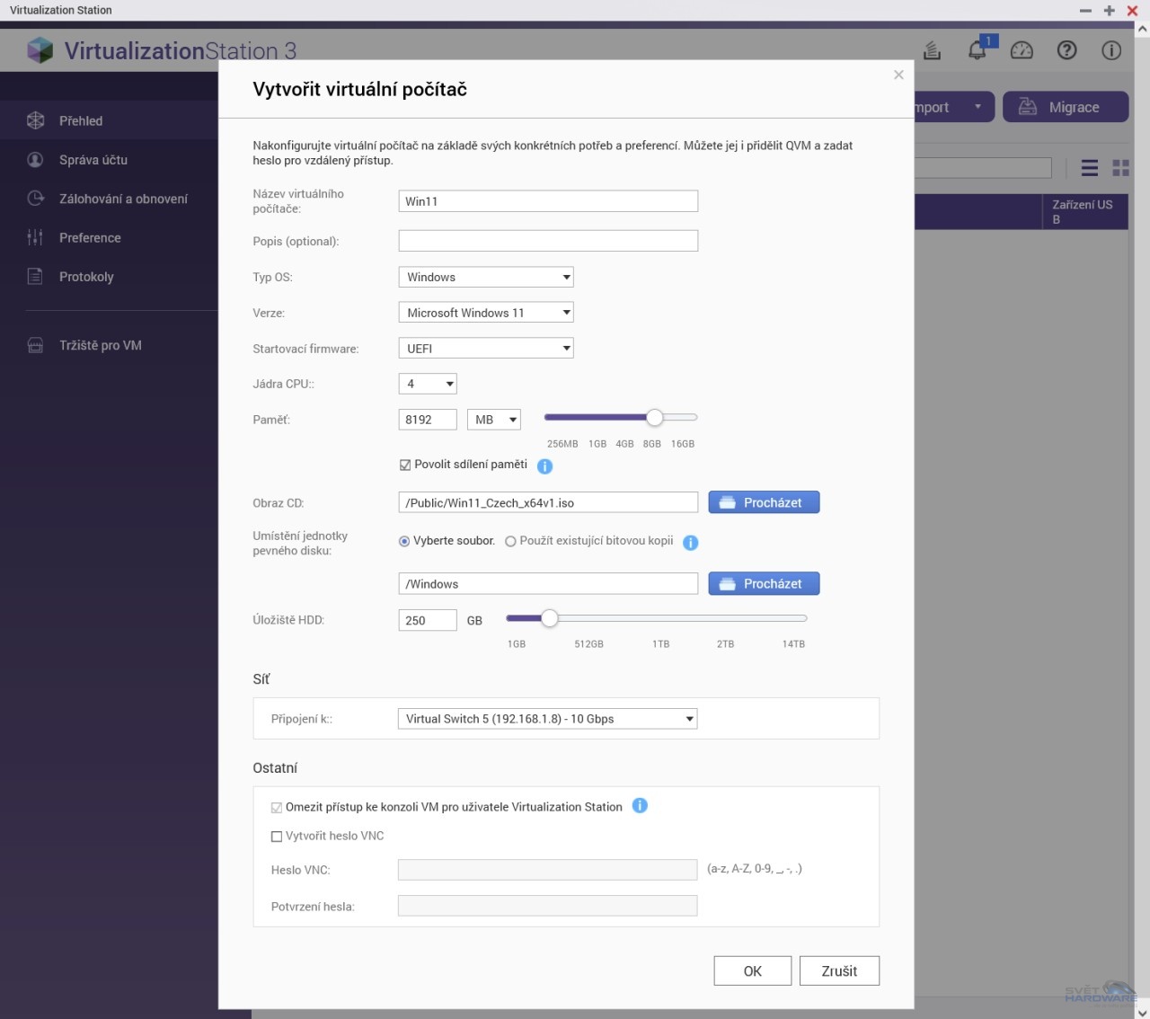Click the Popis (optional) text field

[547, 241]
